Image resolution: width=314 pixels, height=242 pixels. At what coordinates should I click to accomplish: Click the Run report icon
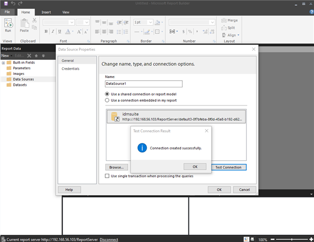coord(8,24)
